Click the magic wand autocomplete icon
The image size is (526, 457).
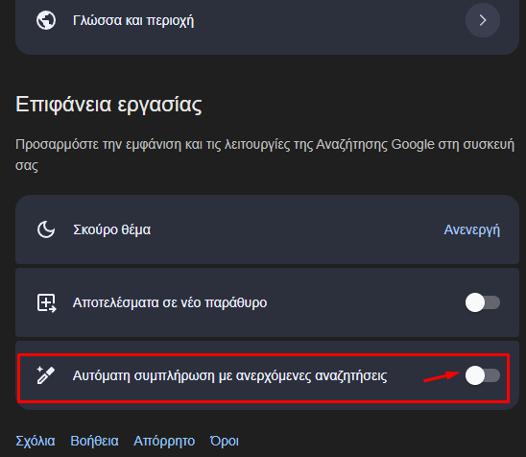tap(46, 375)
